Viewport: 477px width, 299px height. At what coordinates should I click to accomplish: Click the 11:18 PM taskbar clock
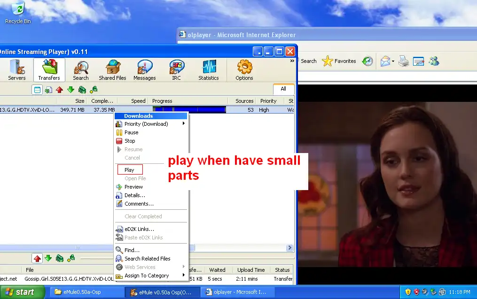[x=460, y=292]
